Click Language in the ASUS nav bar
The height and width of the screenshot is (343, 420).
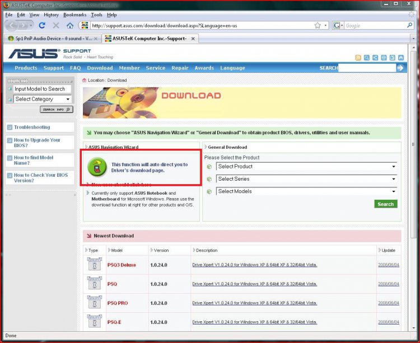click(x=232, y=68)
